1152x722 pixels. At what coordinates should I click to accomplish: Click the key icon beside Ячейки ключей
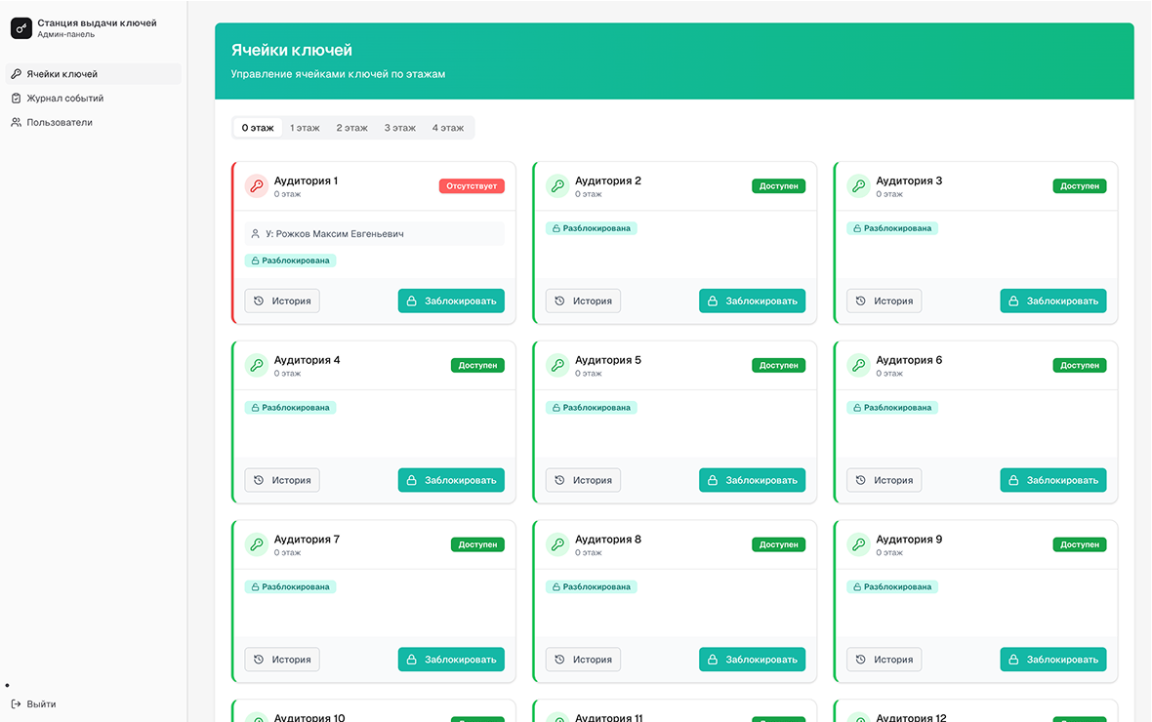click(x=17, y=73)
